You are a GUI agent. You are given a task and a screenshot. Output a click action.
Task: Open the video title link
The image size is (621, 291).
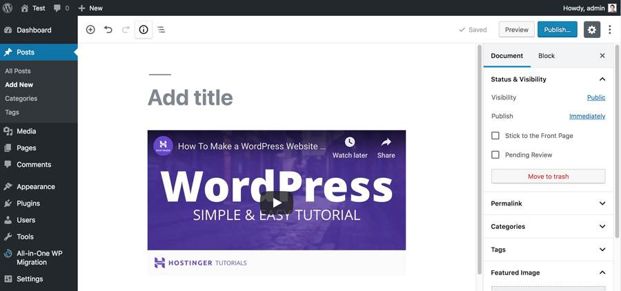252,146
